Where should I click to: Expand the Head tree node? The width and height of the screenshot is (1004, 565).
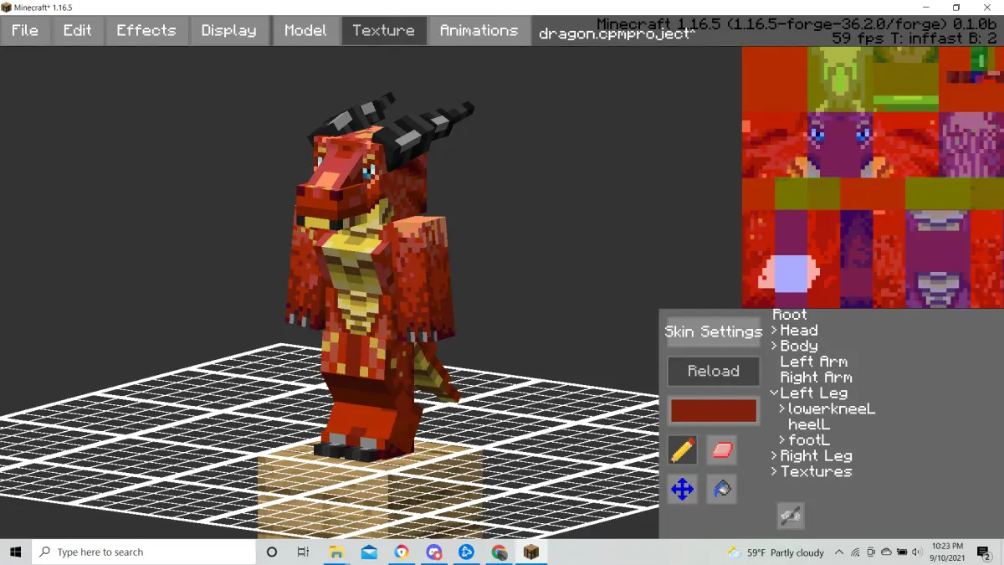pyautogui.click(x=775, y=331)
